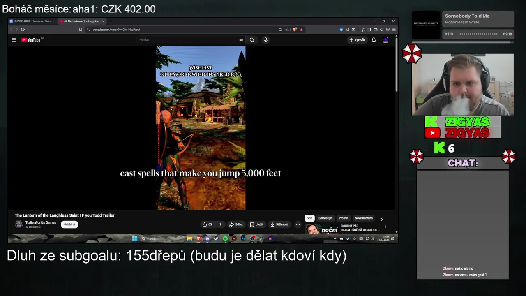This screenshot has width=526, height=296.
Task: Subscribe with the Odebírat button
Action: coord(69,224)
